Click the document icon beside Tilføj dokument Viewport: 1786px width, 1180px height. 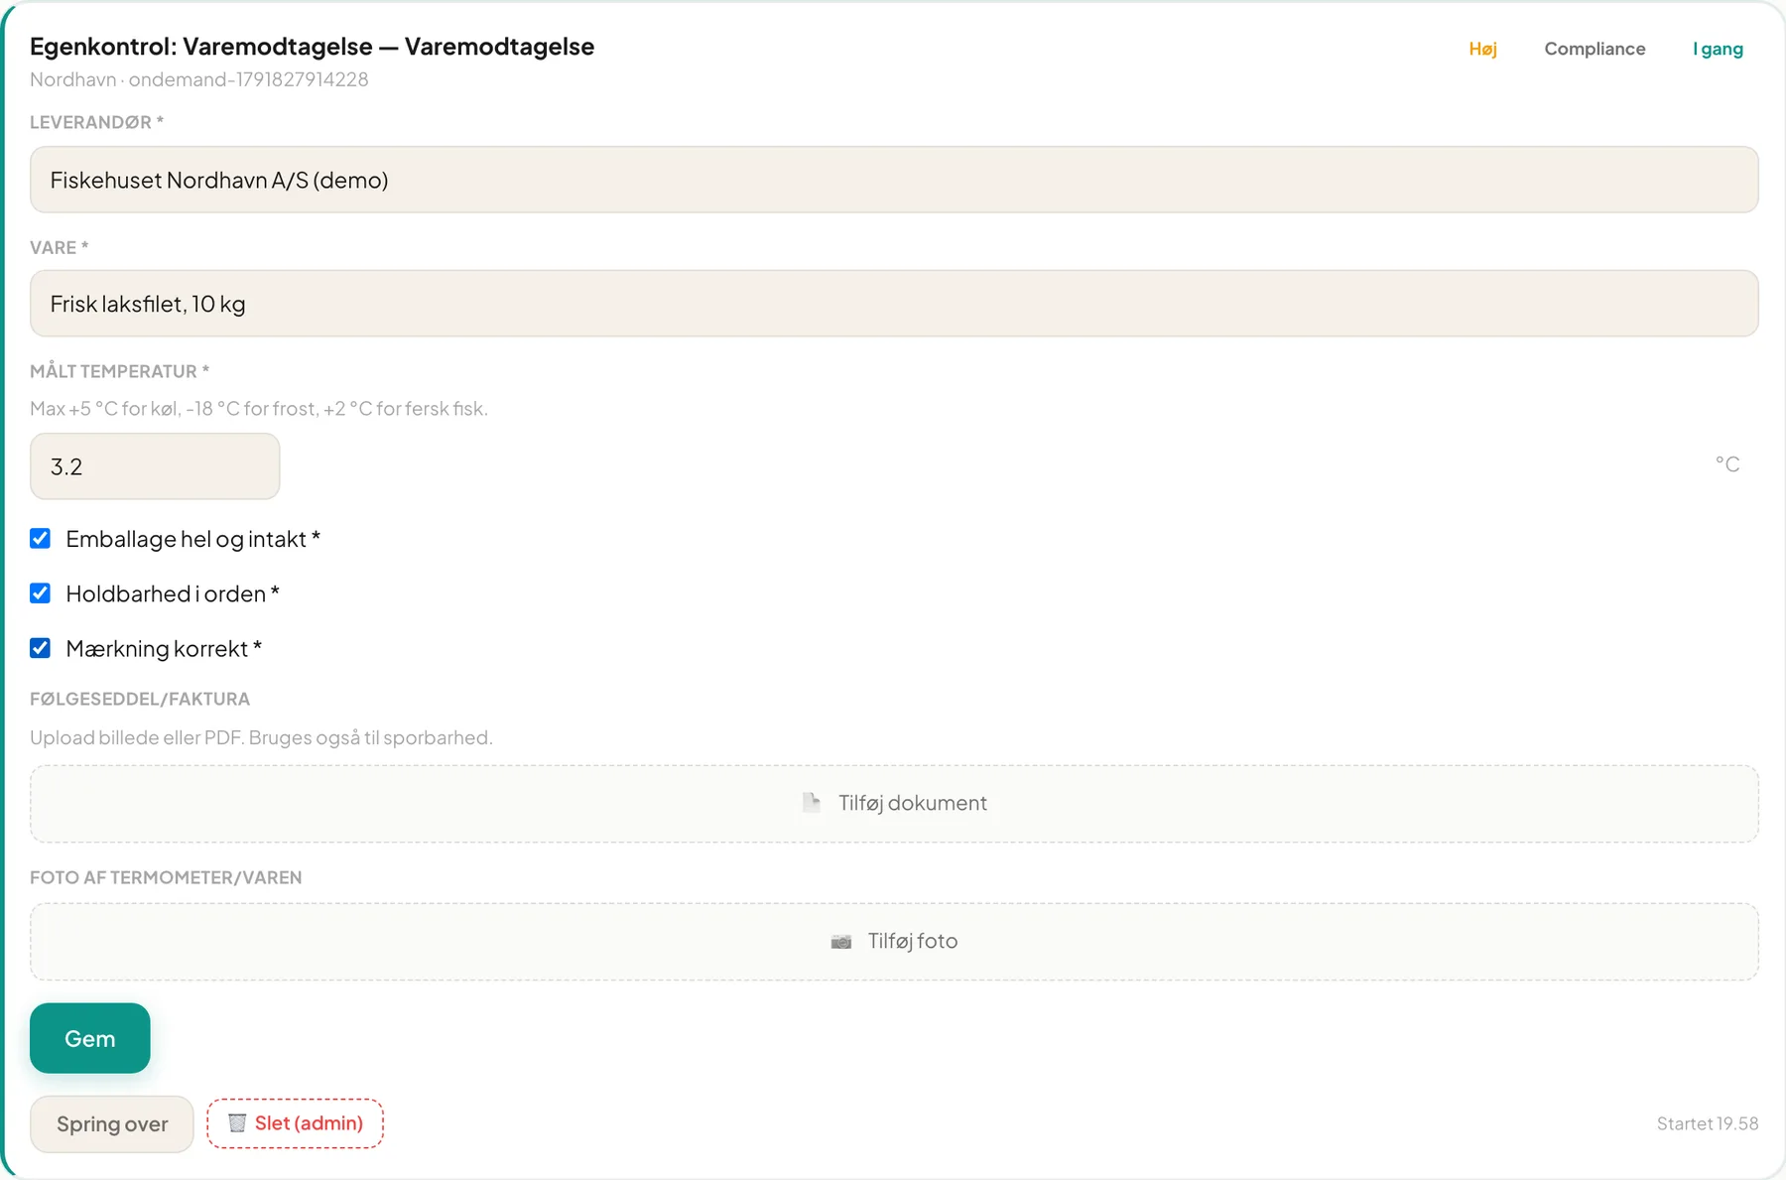click(812, 803)
